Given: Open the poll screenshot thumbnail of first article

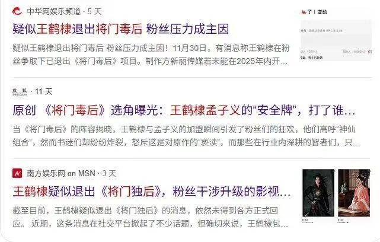Looking at the screenshot, I should tap(336, 34).
